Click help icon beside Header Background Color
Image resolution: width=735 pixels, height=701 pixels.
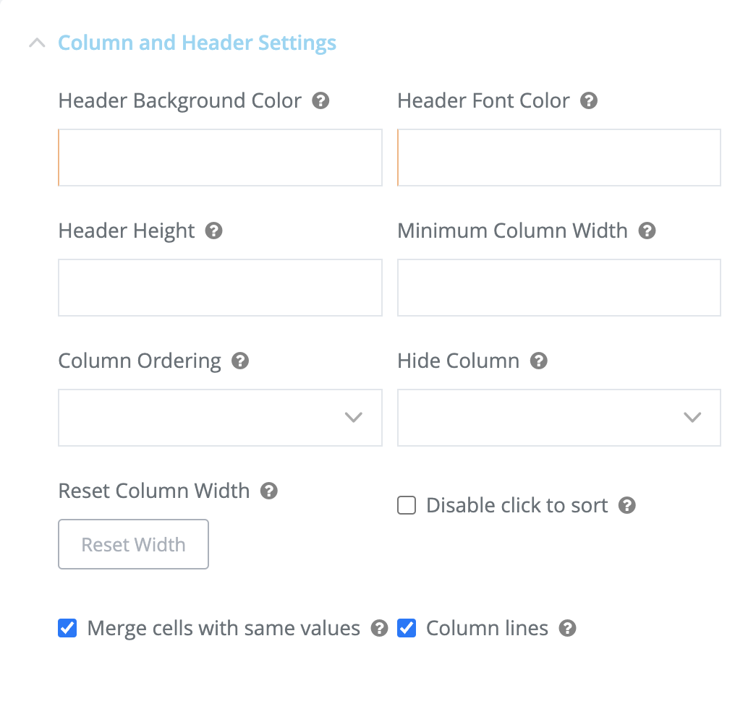click(x=320, y=100)
